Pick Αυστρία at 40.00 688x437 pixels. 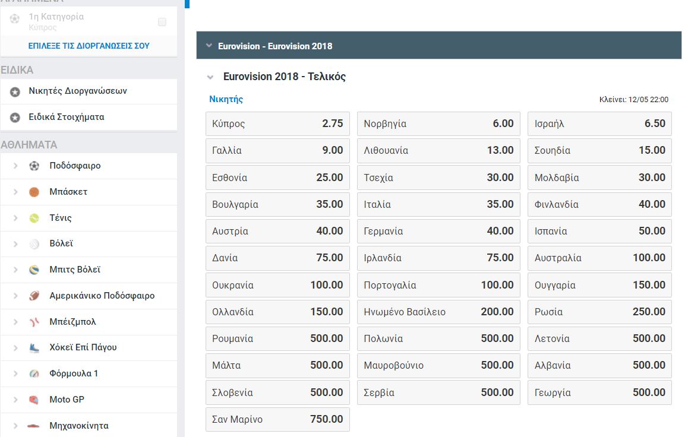click(277, 231)
